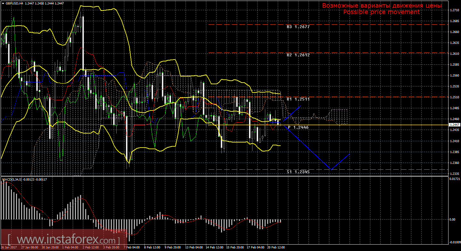Click the 0.00 level on MACD scale
This screenshot has width=461, height=251.
coord(452,220)
